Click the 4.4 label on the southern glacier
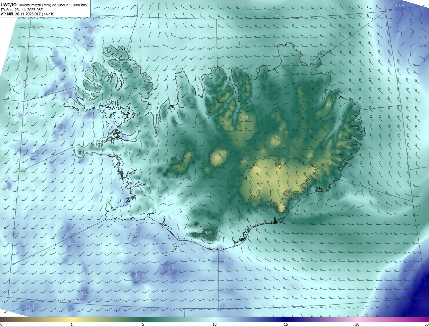The height and width of the screenshot is (327, 429). 208,232
